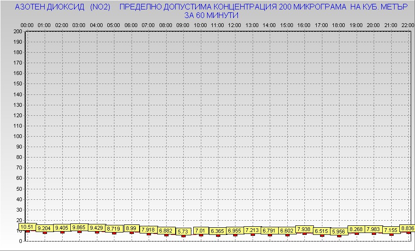This screenshot has height=251, width=415.
Task: Select the 03:00 hour marker
Action: (x=79, y=25)
